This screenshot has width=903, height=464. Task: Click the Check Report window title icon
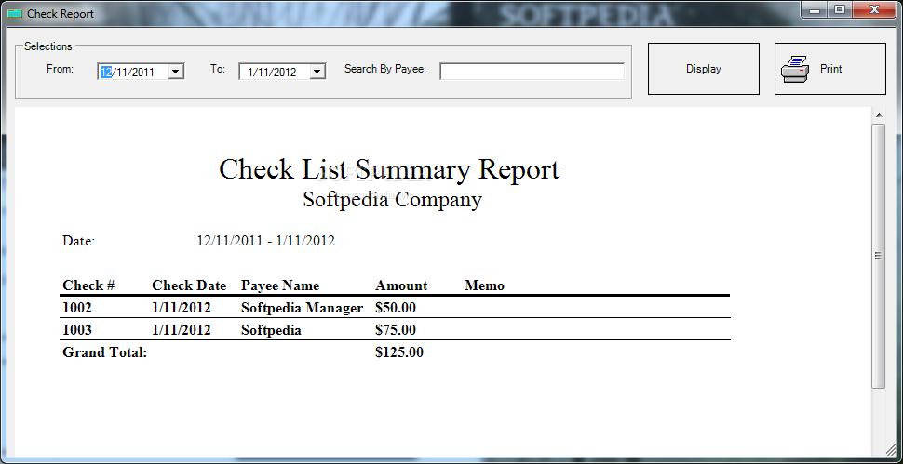(x=14, y=13)
